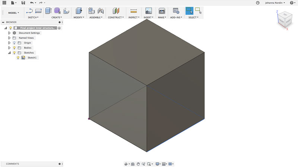Select the Insert image icon
This screenshot has width=298, height=167.
coord(148,11)
